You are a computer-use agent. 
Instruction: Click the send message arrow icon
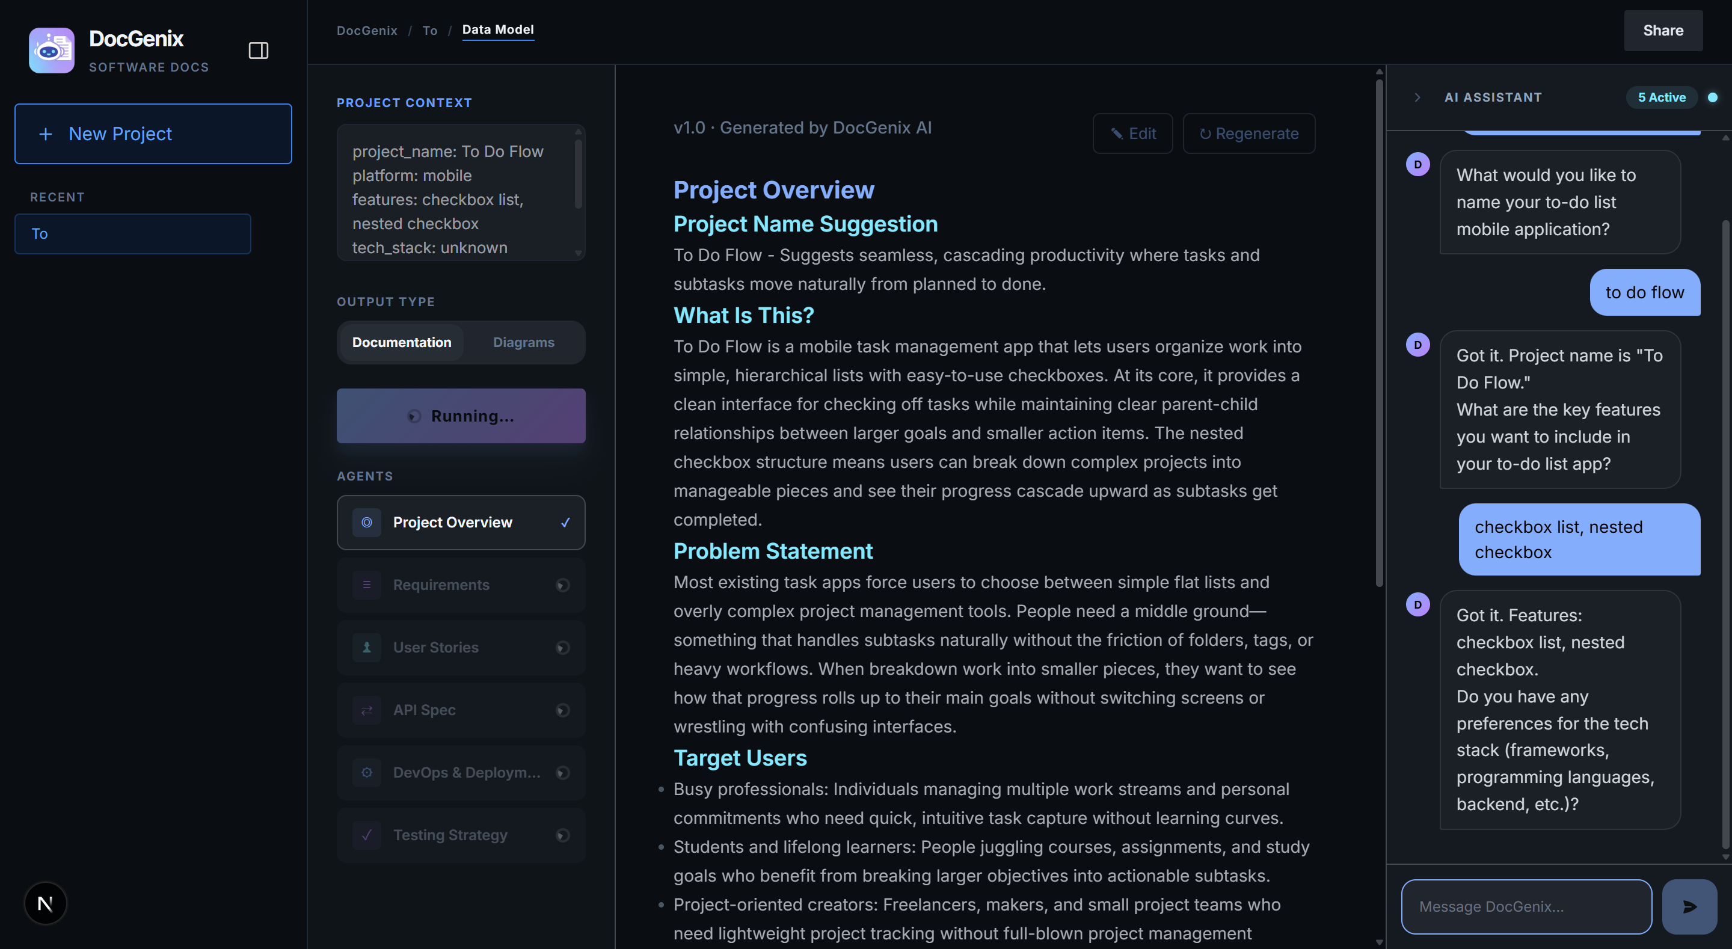click(1689, 906)
